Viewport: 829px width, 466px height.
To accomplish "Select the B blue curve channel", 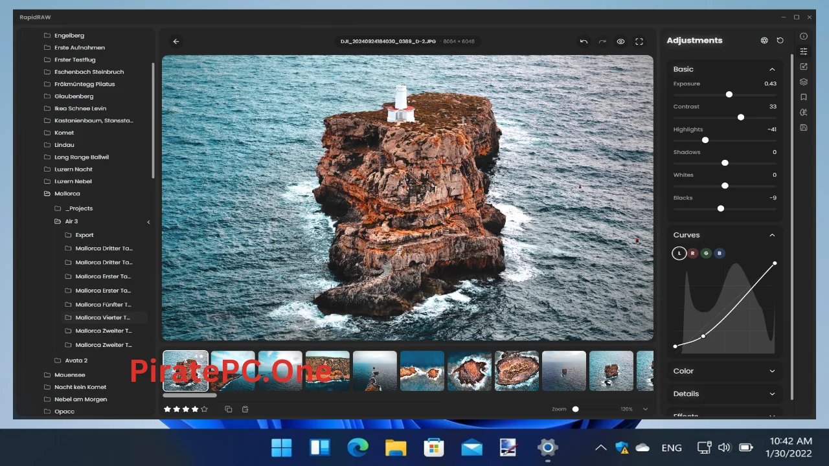I will [720, 253].
